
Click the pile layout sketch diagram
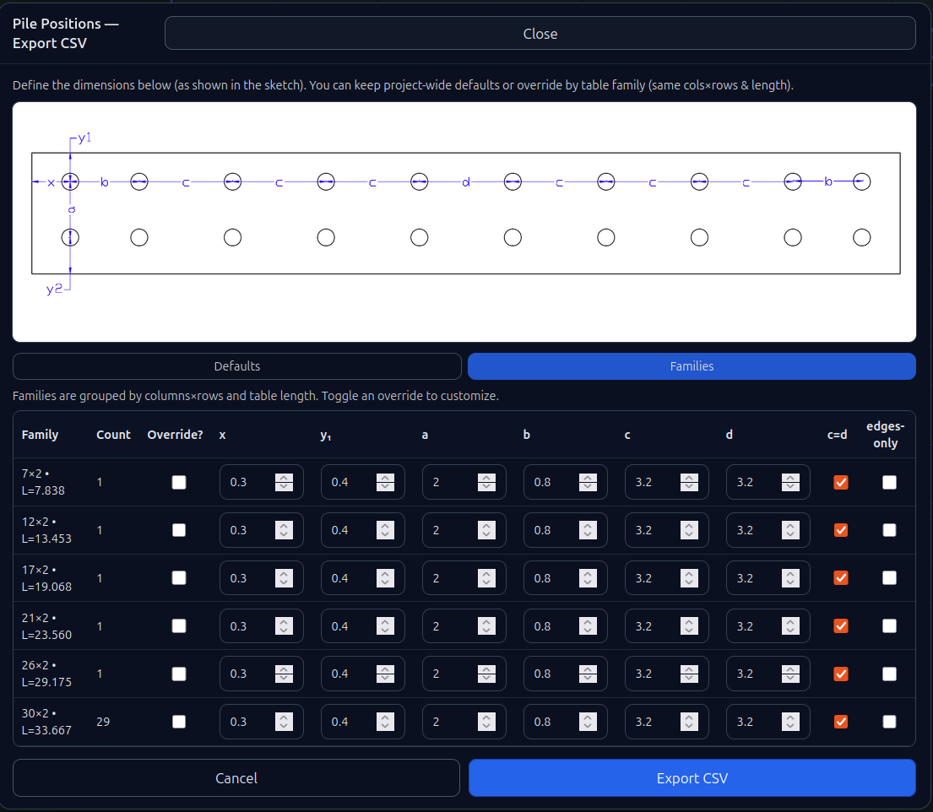click(x=464, y=221)
